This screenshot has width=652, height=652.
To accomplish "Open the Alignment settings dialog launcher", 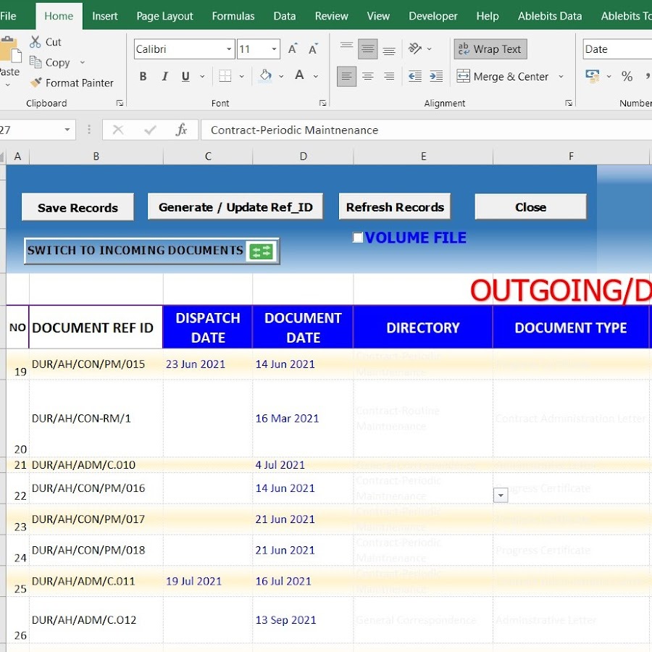I will (x=569, y=103).
